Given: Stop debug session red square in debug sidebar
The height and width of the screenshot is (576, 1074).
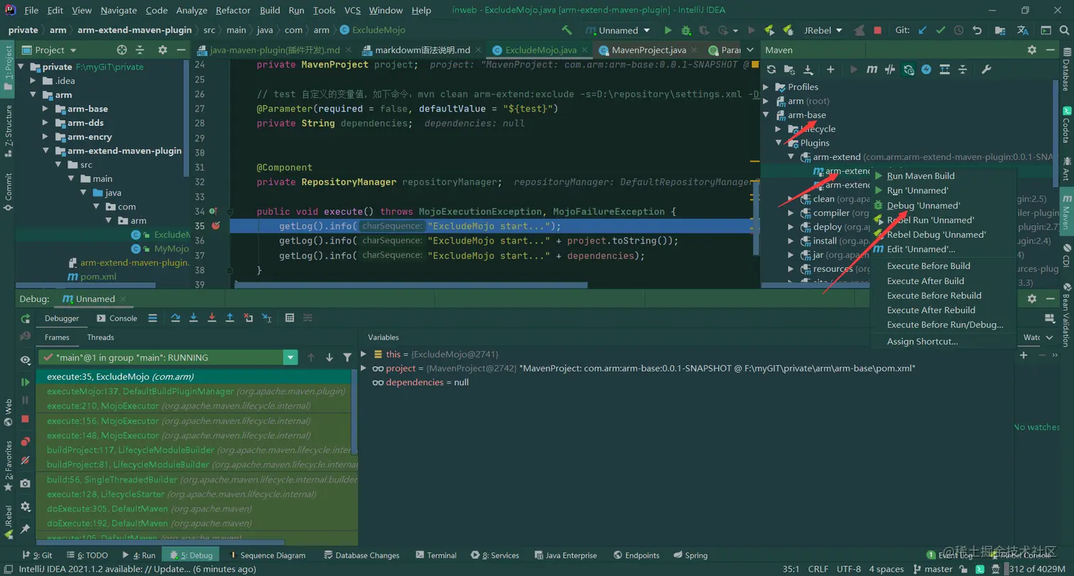Looking at the screenshot, I should click(26, 419).
